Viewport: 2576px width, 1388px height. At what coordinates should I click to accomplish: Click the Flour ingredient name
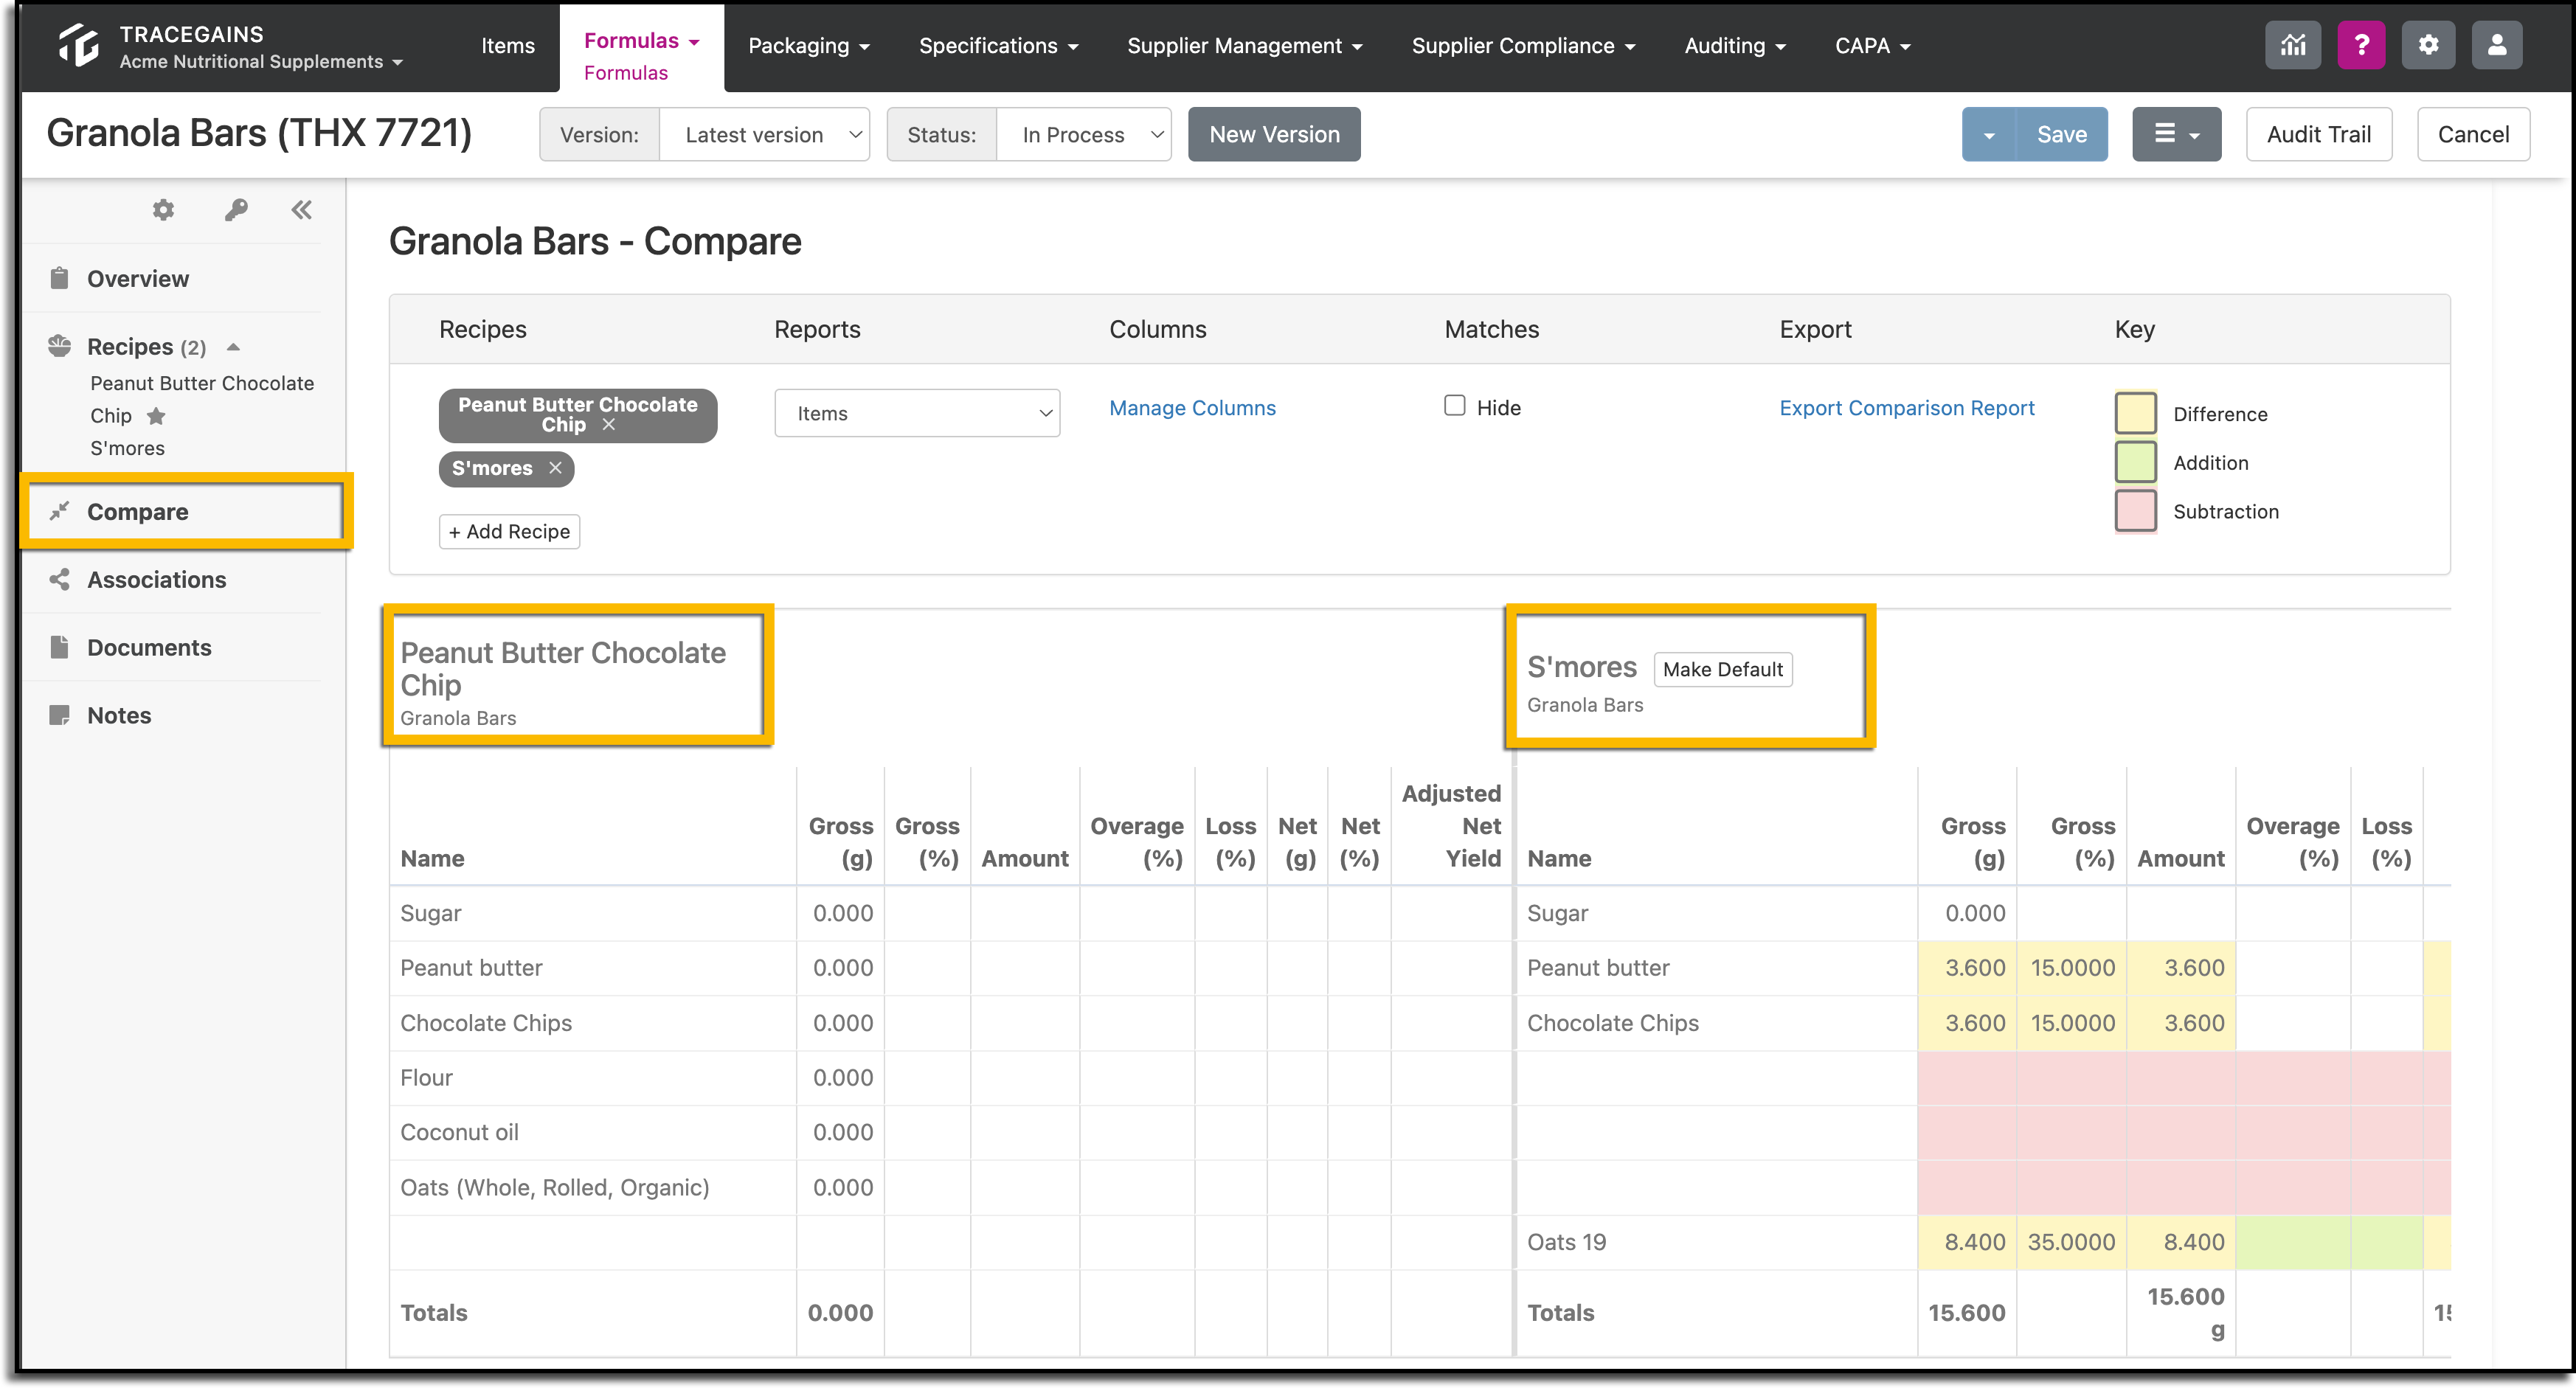(426, 1077)
